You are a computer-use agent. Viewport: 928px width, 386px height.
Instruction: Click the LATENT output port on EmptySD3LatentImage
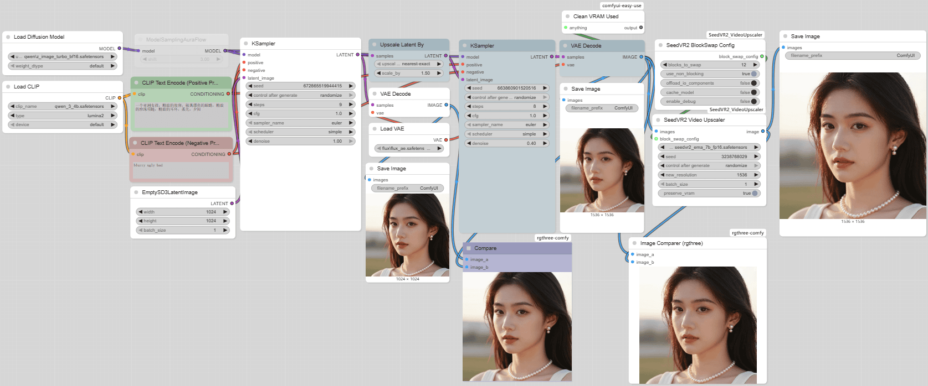tap(232, 204)
